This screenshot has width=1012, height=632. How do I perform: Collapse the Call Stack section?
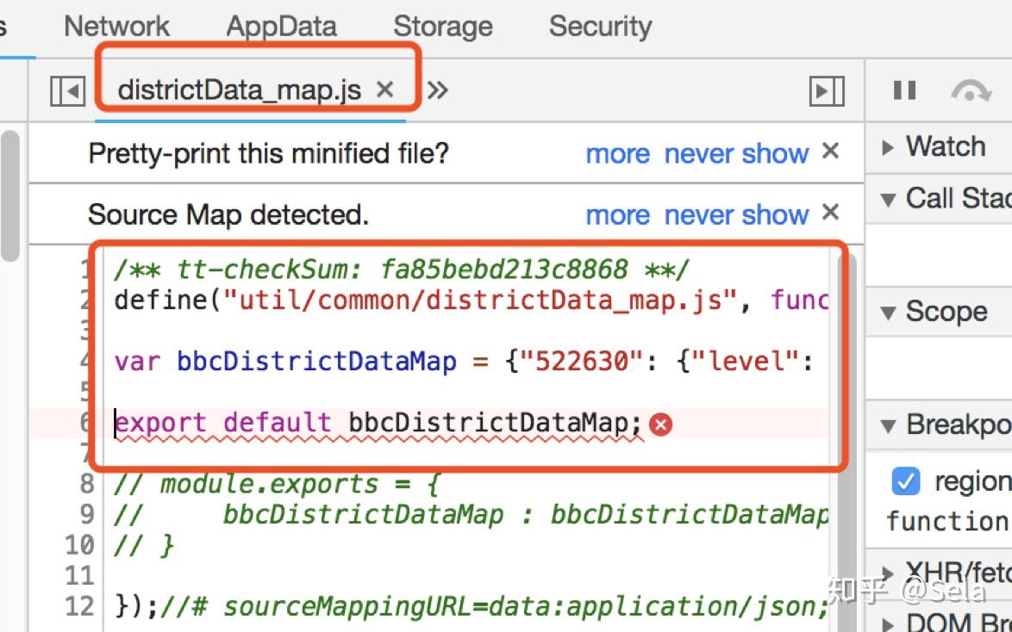pyautogui.click(x=889, y=199)
